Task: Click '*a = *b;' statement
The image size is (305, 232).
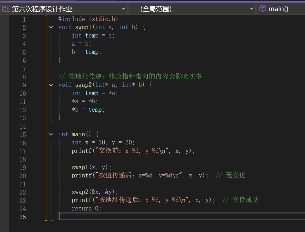Action: pos(85,101)
